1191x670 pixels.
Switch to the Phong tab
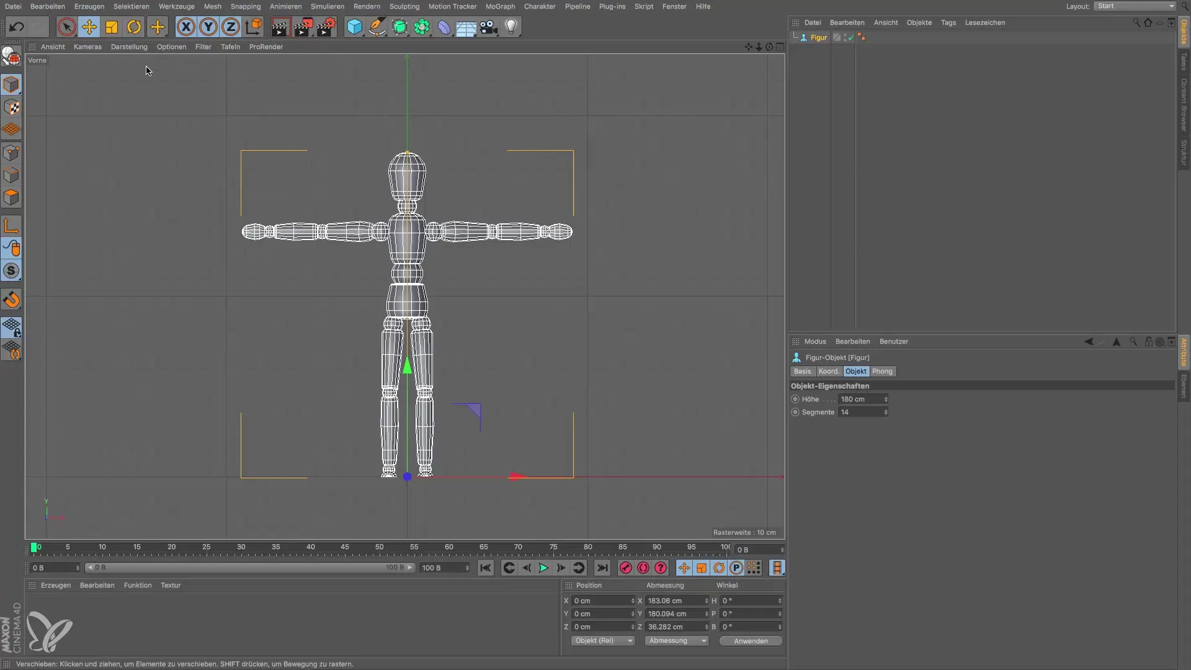click(x=882, y=372)
